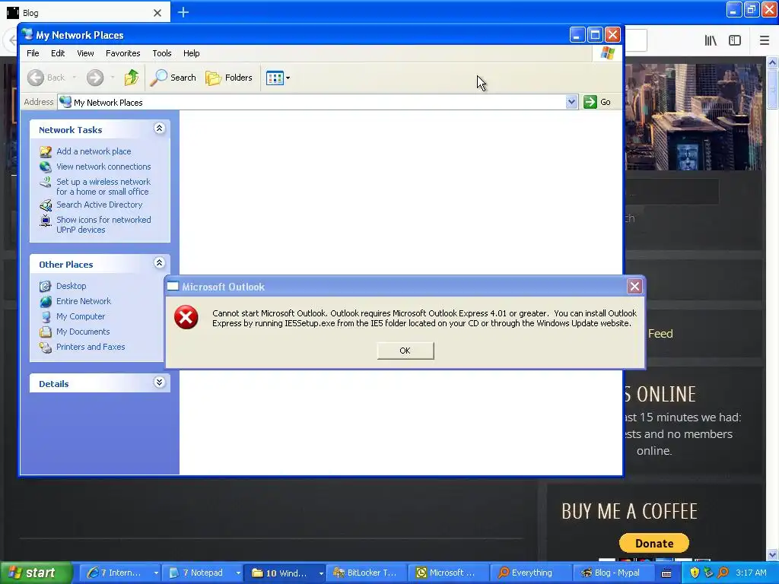
Task: Click the UPnP devices icon
Action: tap(45, 221)
